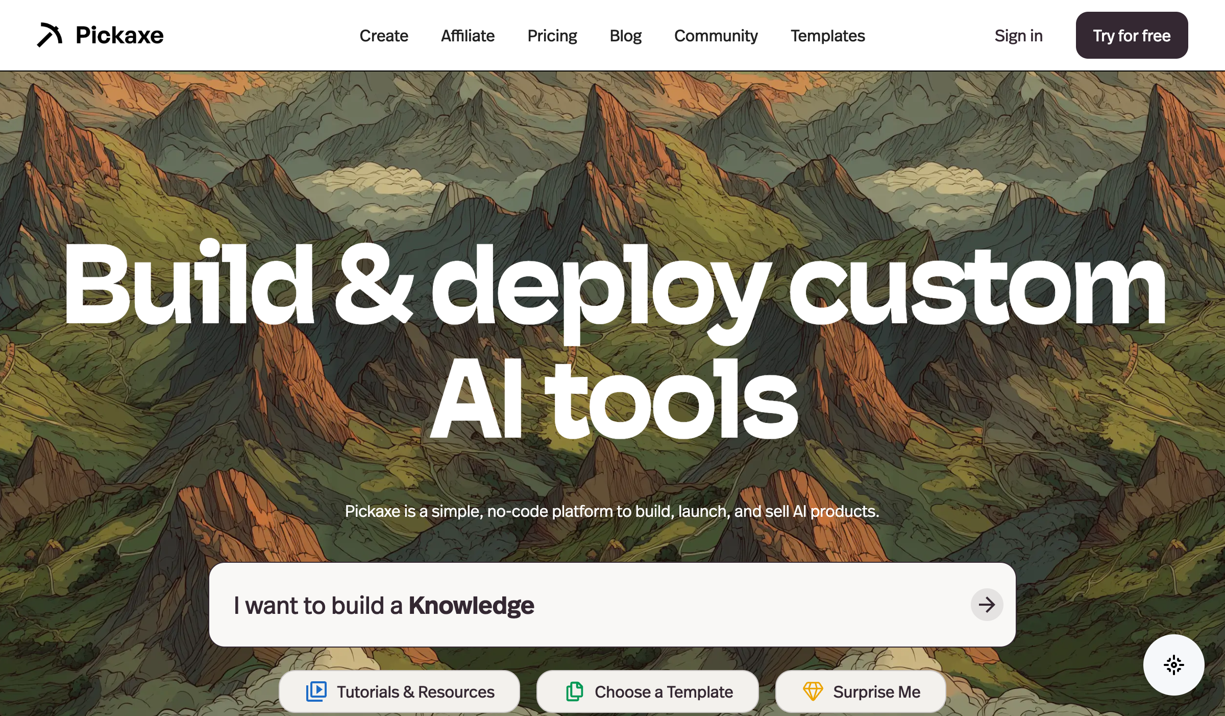Click the template copy icon on Choose a Template
The width and height of the screenshot is (1225, 716).
pyautogui.click(x=575, y=691)
